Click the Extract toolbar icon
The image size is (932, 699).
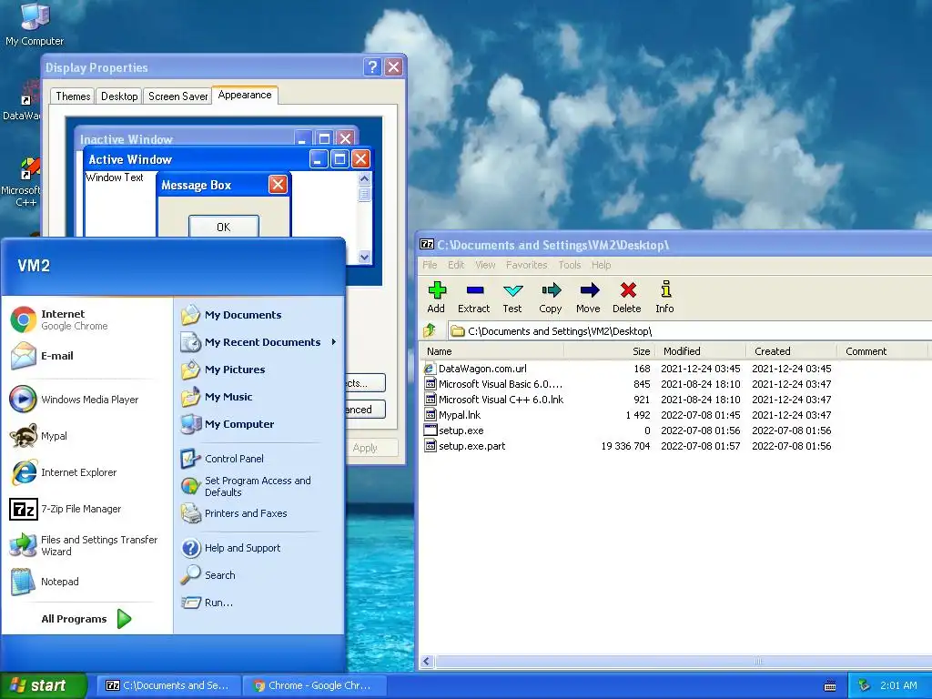[473, 297]
